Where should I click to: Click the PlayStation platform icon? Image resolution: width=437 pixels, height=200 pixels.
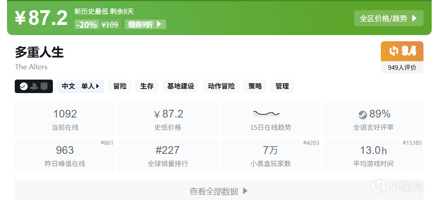tap(34, 87)
